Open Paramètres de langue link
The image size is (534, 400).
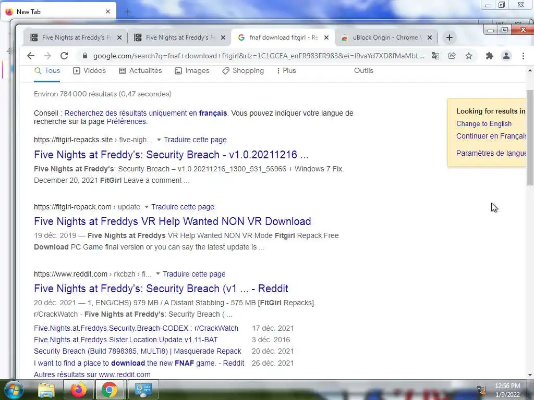click(491, 153)
